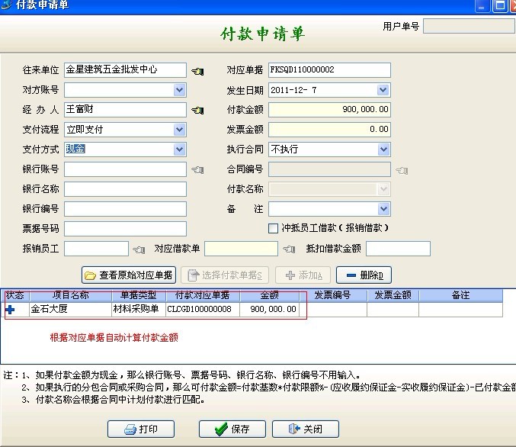Viewport: 516px width, 447px height.
Task: Click the 打印 button
Action: [x=141, y=429]
